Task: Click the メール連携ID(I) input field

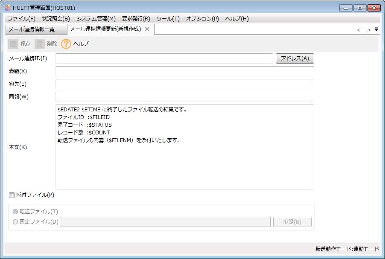Action: pos(164,58)
